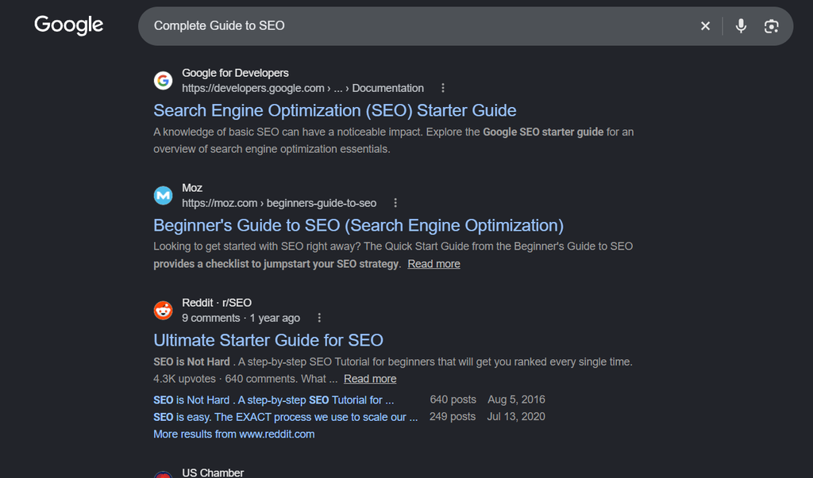
Task: Start voice search with the microphone icon
Action: point(741,26)
